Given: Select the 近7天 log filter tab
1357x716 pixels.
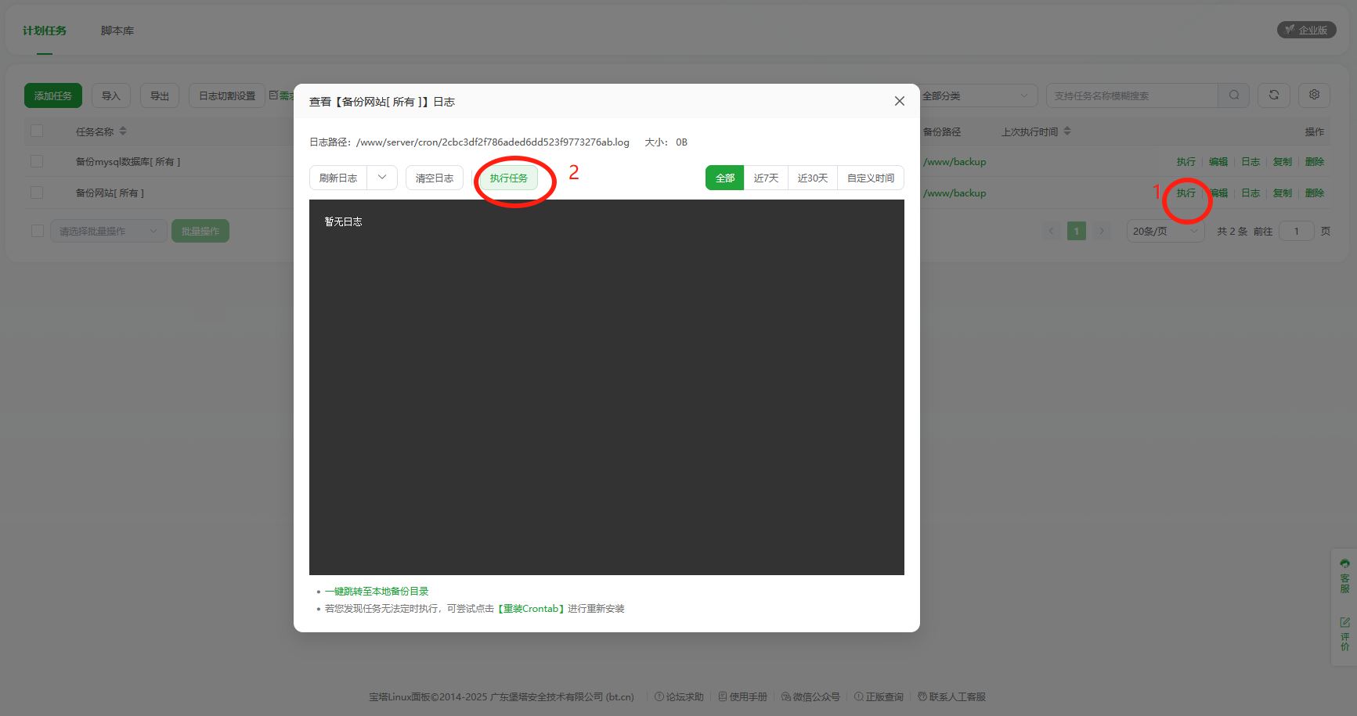Looking at the screenshot, I should coord(766,178).
